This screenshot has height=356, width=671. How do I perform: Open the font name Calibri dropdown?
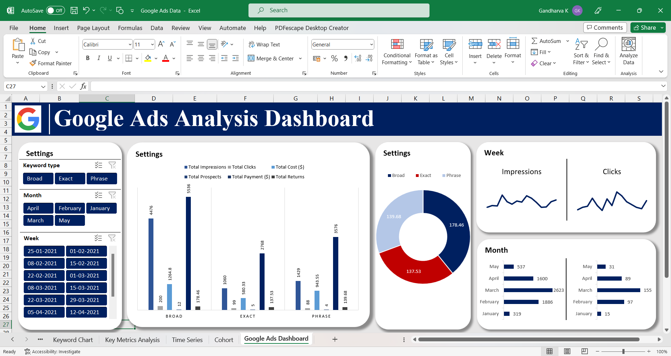pos(130,44)
